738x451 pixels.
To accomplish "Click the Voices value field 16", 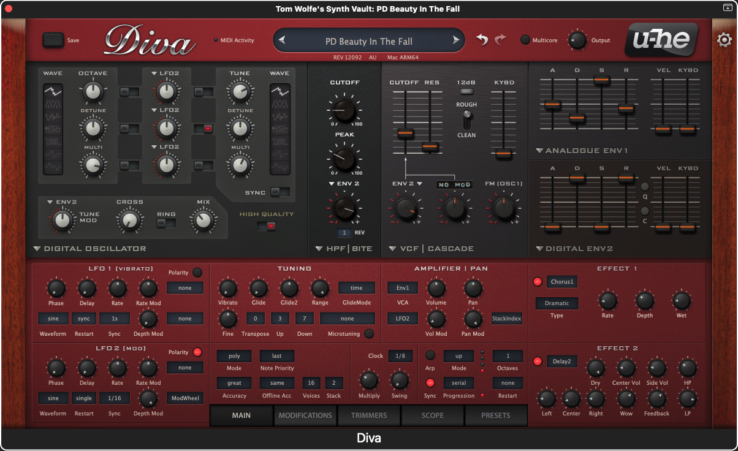I will (x=311, y=383).
